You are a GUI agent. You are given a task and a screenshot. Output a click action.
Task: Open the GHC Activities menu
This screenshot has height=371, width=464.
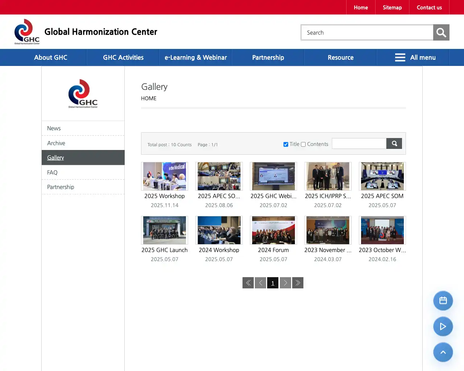(x=123, y=57)
